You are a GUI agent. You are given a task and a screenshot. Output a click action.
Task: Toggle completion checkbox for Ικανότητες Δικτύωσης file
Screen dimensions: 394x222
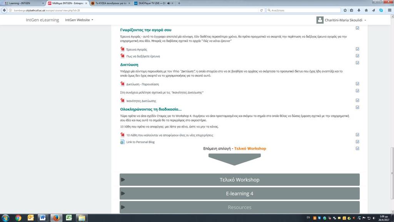[357, 100]
